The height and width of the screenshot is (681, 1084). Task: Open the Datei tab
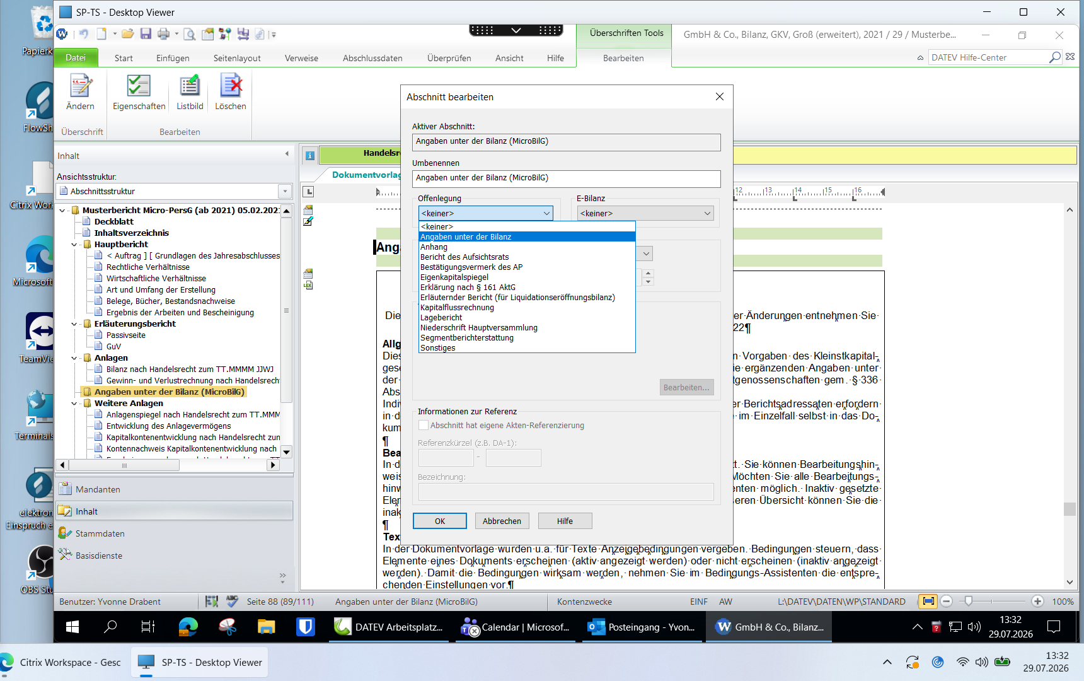point(76,57)
